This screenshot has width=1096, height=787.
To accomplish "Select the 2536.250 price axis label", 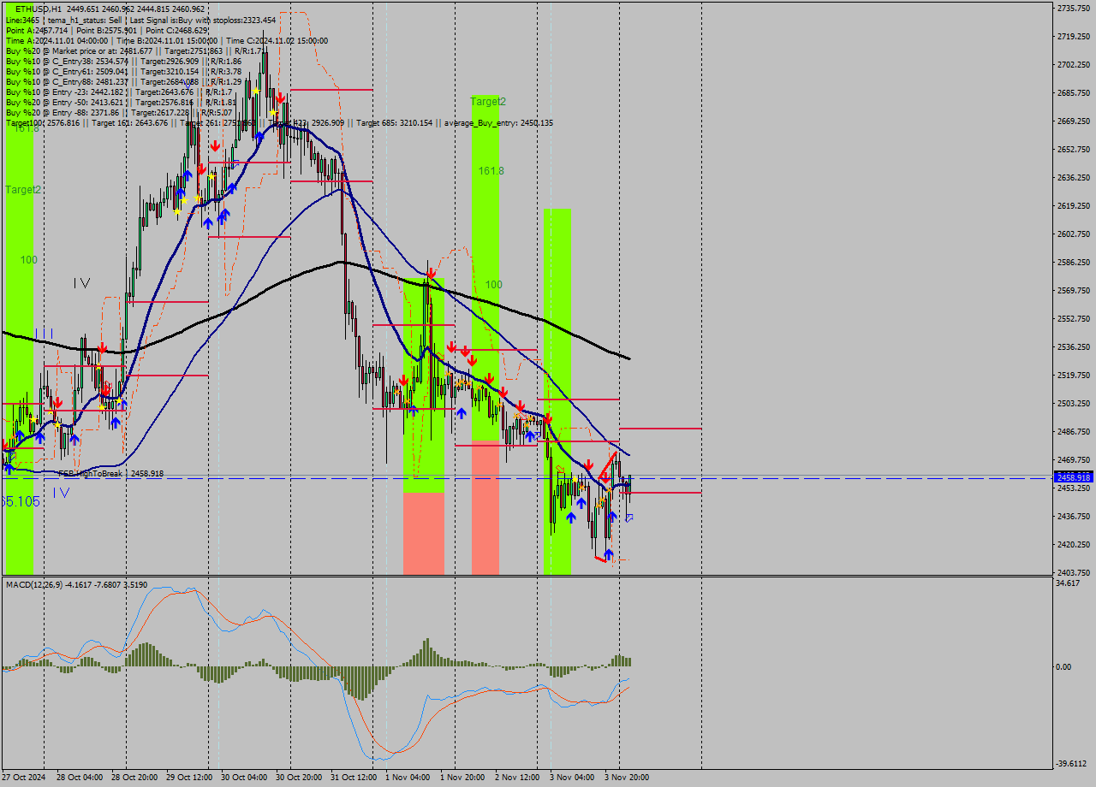I will pyautogui.click(x=1074, y=346).
